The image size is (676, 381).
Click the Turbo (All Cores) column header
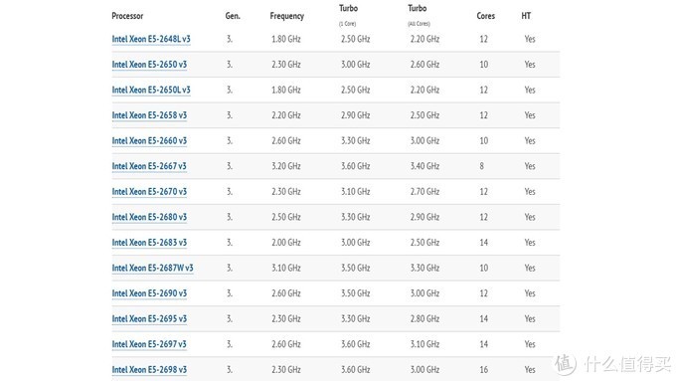419,15
